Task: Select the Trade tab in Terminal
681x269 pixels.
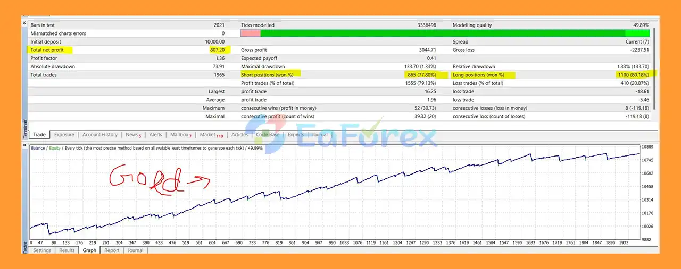Action: pos(39,135)
